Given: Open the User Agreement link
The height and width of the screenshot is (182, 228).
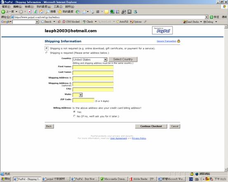Looking at the screenshot, I should click(118, 138).
